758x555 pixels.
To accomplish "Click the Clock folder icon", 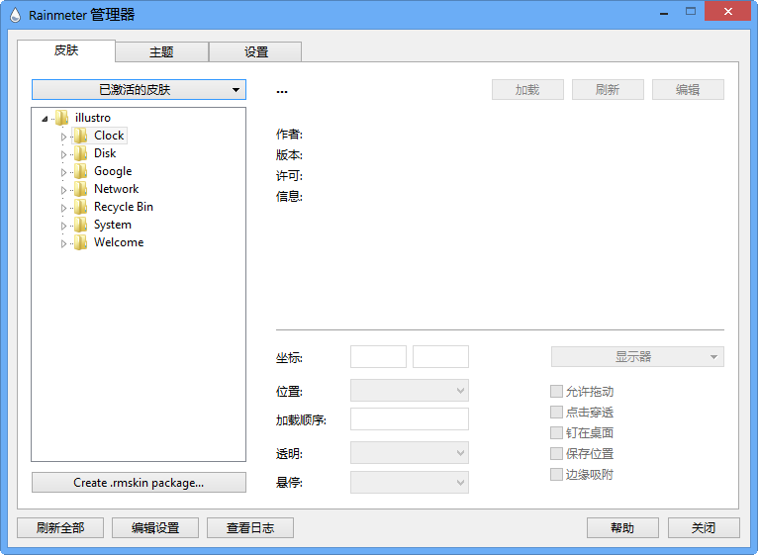I will [x=81, y=136].
